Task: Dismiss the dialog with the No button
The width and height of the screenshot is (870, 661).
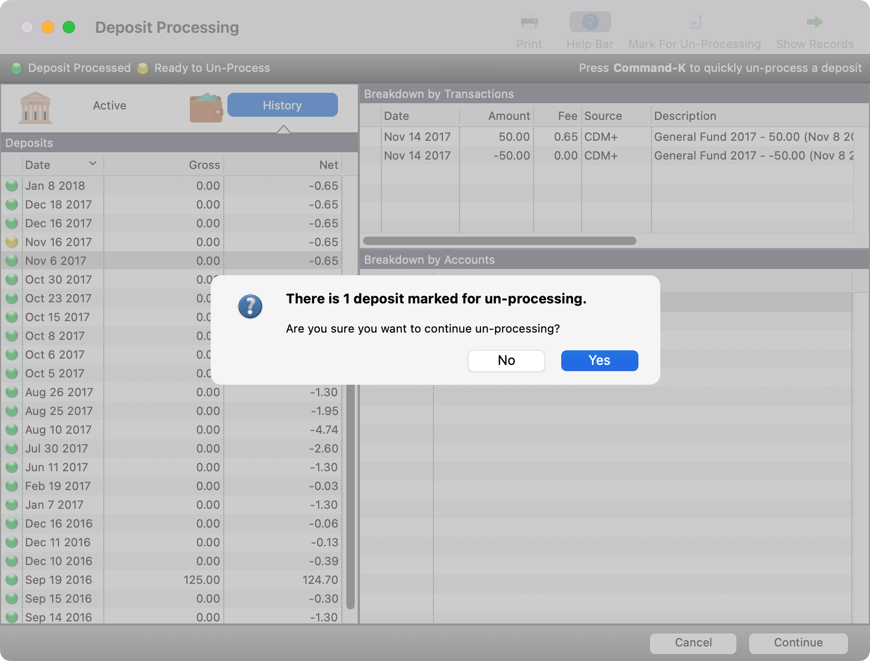Action: point(506,360)
